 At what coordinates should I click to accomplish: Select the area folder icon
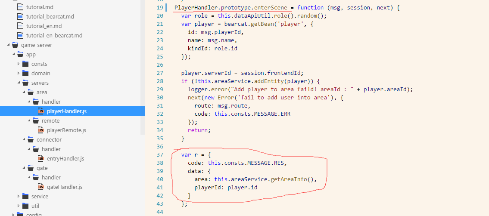[30, 93]
